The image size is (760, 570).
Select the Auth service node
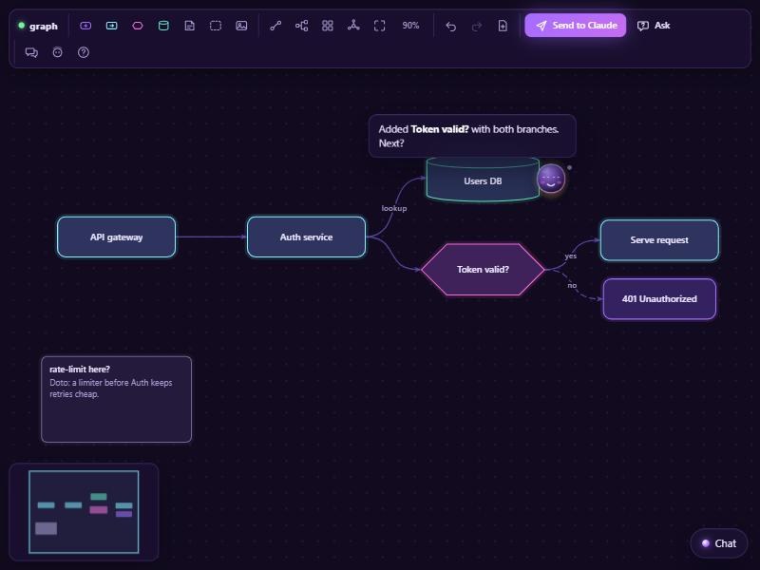point(306,237)
